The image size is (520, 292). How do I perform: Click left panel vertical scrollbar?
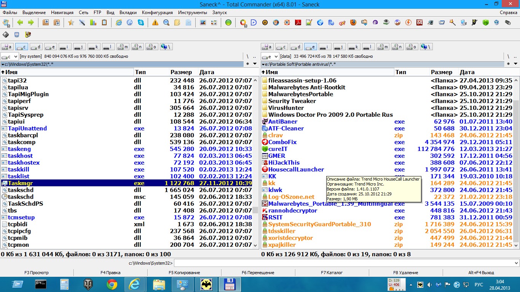point(255,162)
